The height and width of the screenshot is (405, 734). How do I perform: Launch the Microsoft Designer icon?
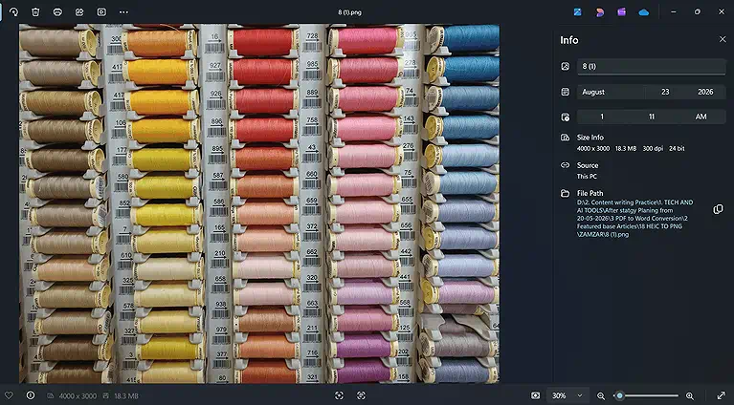click(x=600, y=12)
